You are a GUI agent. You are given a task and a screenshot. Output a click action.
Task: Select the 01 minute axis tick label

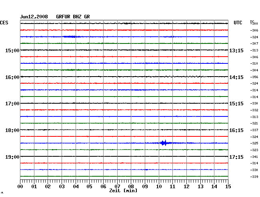[x=34, y=187]
